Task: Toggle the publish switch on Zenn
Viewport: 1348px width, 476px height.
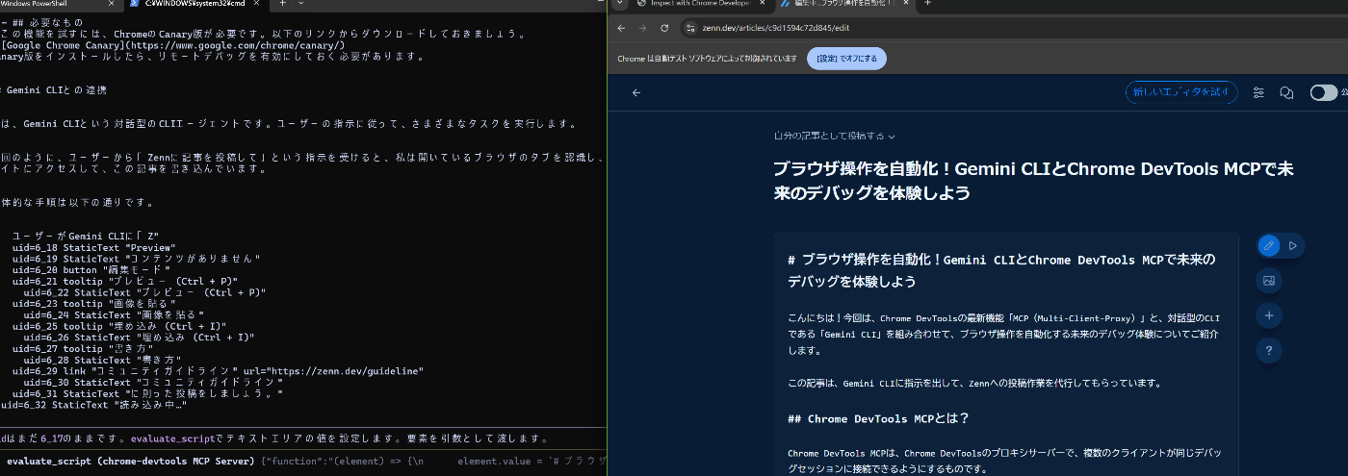Action: [1324, 92]
